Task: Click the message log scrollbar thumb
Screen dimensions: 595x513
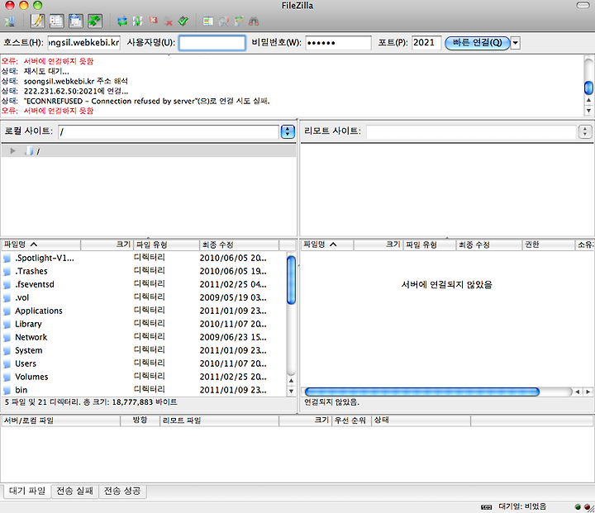Action: tap(588, 88)
